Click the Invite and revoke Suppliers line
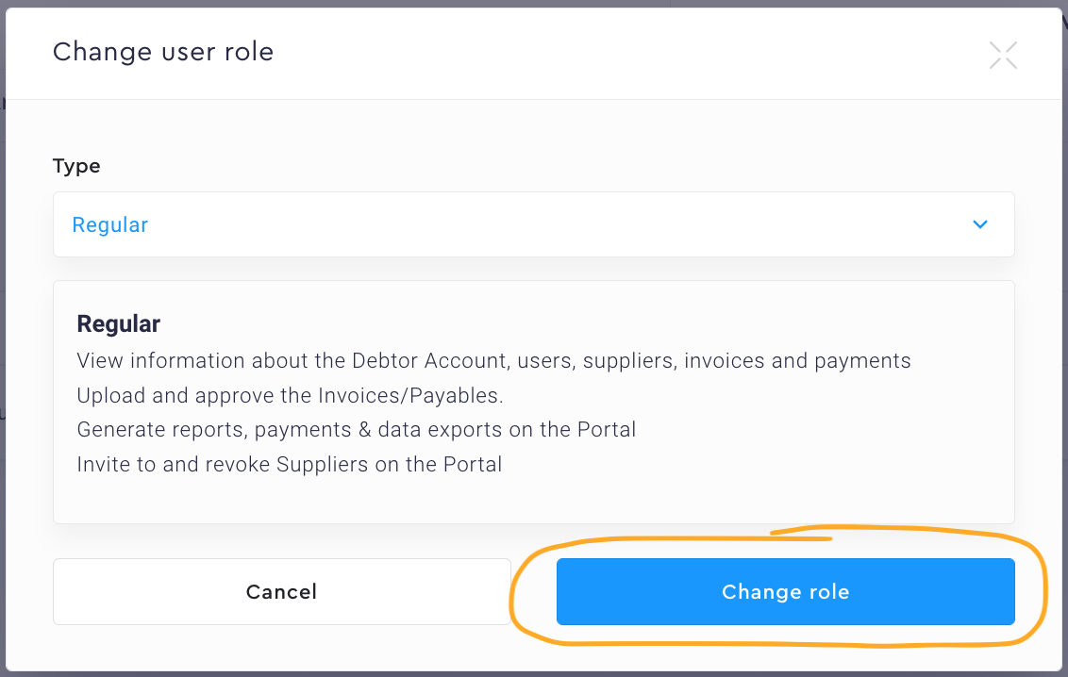 [x=289, y=464]
